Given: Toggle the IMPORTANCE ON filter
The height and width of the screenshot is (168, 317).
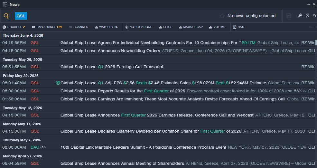Looking at the screenshot, I should [x=47, y=27].
